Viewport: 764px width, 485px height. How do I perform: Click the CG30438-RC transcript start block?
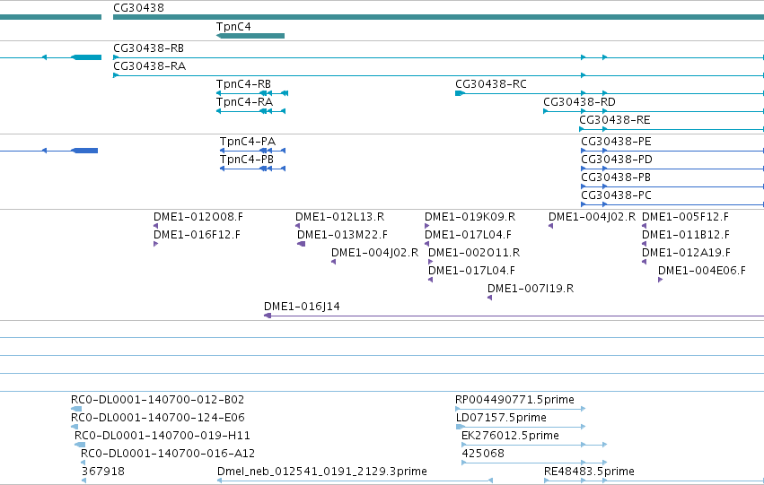coord(460,93)
